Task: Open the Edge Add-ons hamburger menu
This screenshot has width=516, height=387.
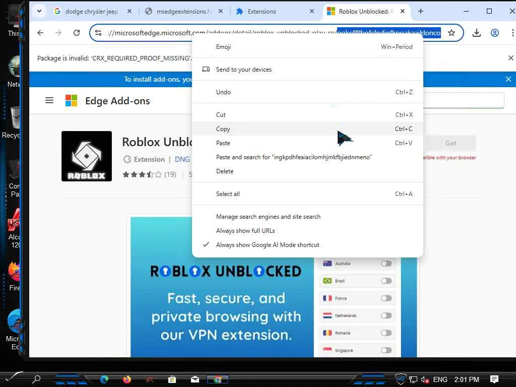Action: 49,100
